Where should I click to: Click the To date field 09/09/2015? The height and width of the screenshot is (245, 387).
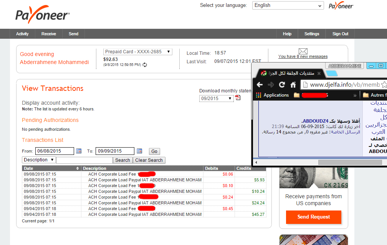coord(115,151)
